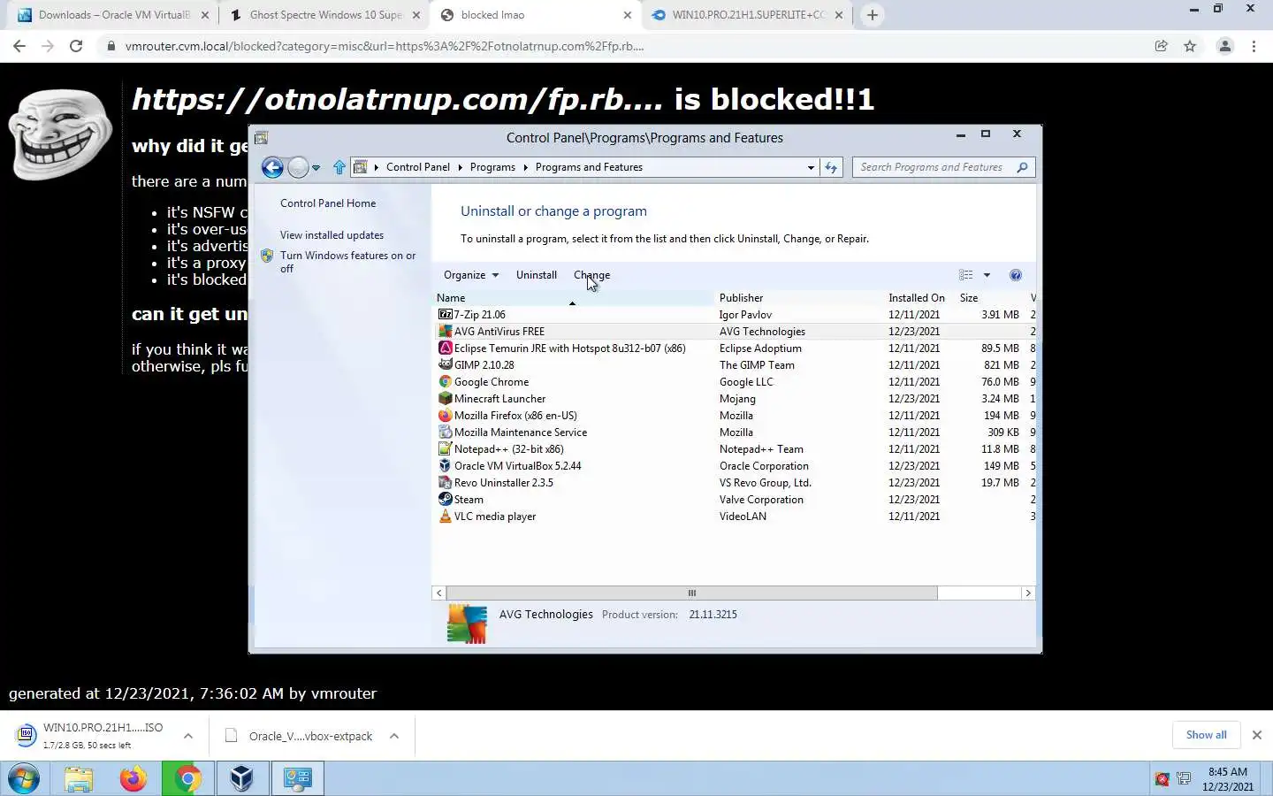This screenshot has width=1273, height=796.
Task: Open File Explorer from taskbar
Action: pyautogui.click(x=78, y=779)
